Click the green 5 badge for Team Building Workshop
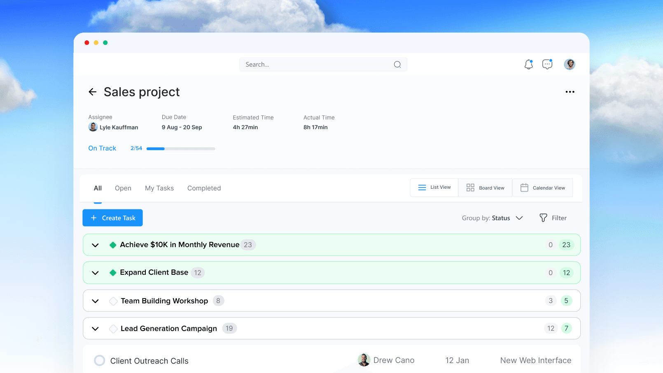Screen dimensions: 663x373 pyautogui.click(x=566, y=301)
